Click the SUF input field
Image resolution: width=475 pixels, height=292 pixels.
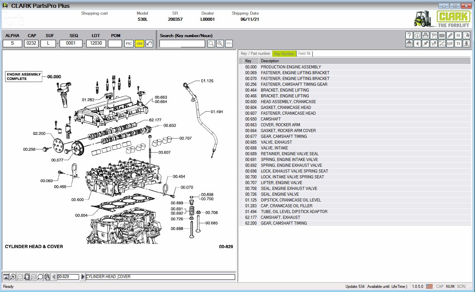[x=48, y=43]
